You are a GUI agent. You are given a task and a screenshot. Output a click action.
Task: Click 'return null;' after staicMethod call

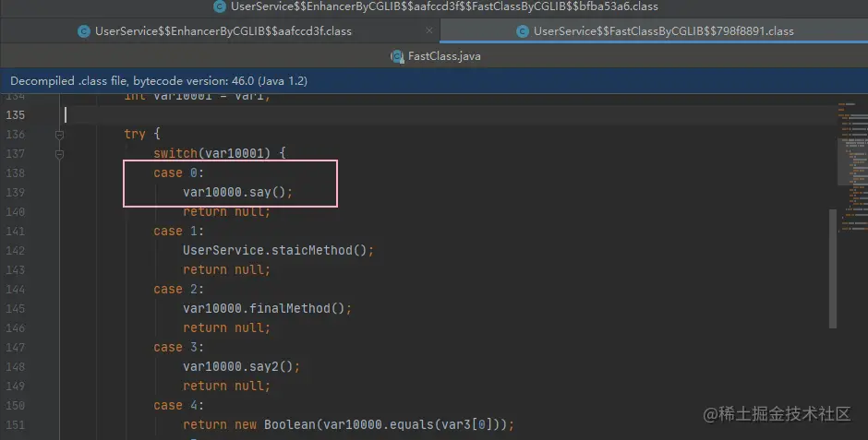point(226,269)
